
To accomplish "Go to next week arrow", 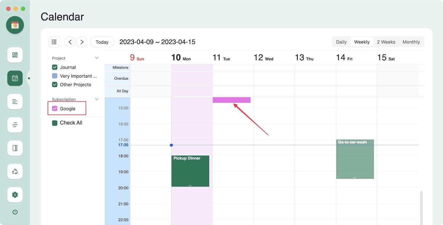I will coord(82,42).
